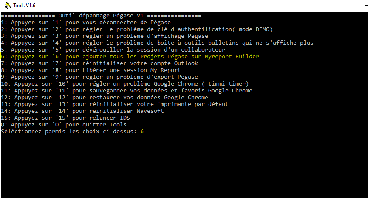The image size is (368, 198).
Task: Select option 13 line to reset default printer
Action: point(115,104)
